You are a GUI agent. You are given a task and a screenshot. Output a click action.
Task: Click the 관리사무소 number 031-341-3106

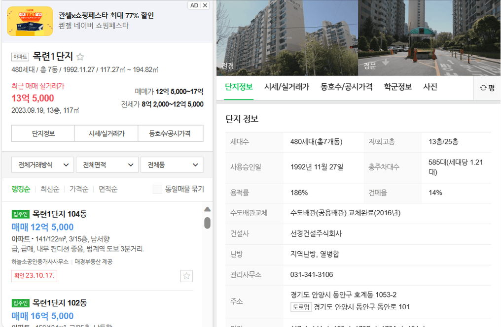(x=312, y=275)
